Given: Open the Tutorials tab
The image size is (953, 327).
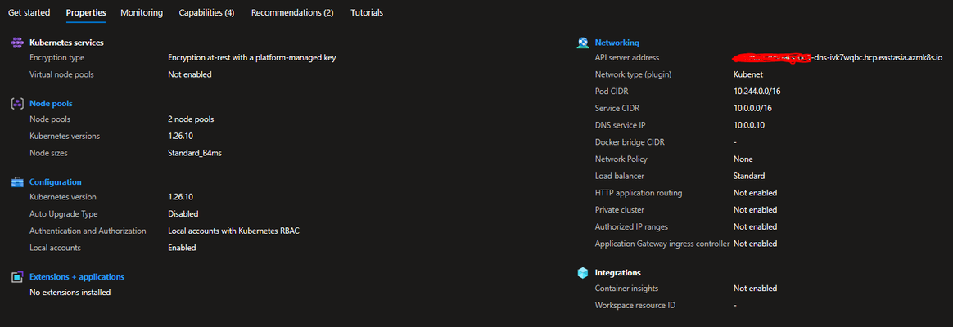Looking at the screenshot, I should click(367, 12).
